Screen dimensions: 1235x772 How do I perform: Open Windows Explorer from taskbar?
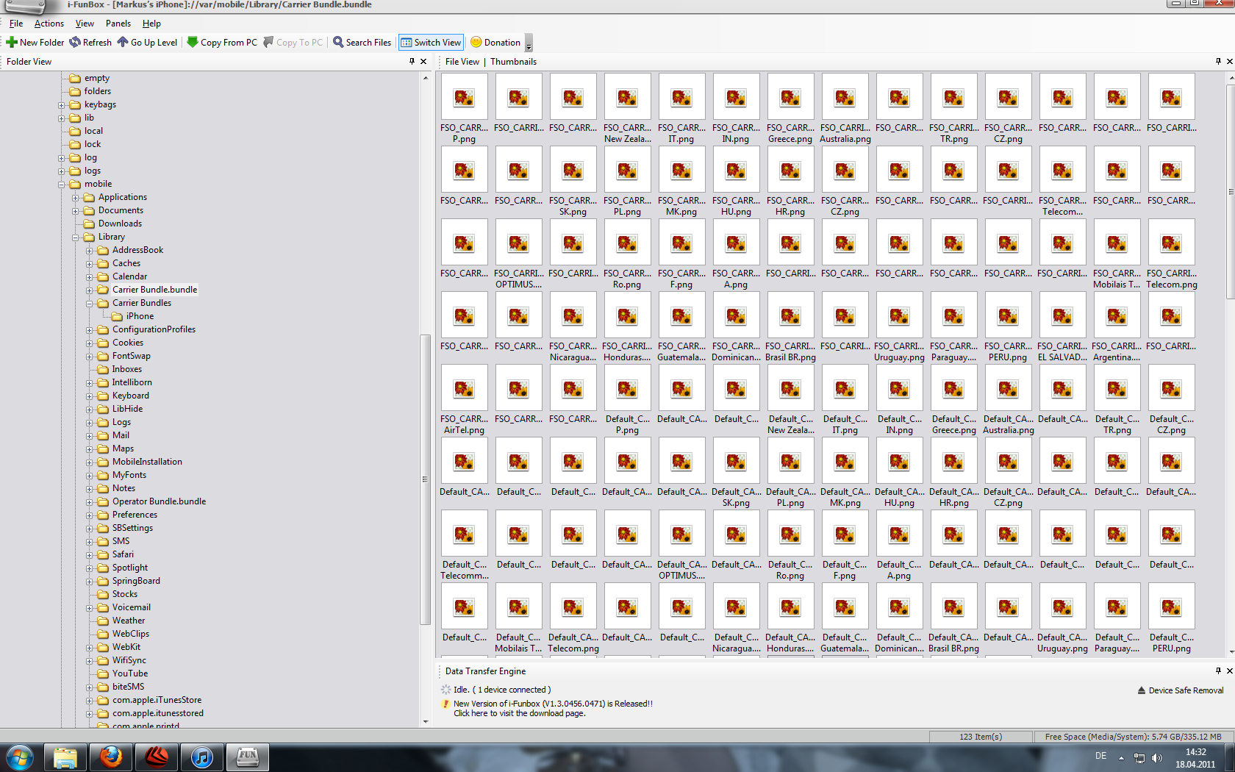65,757
